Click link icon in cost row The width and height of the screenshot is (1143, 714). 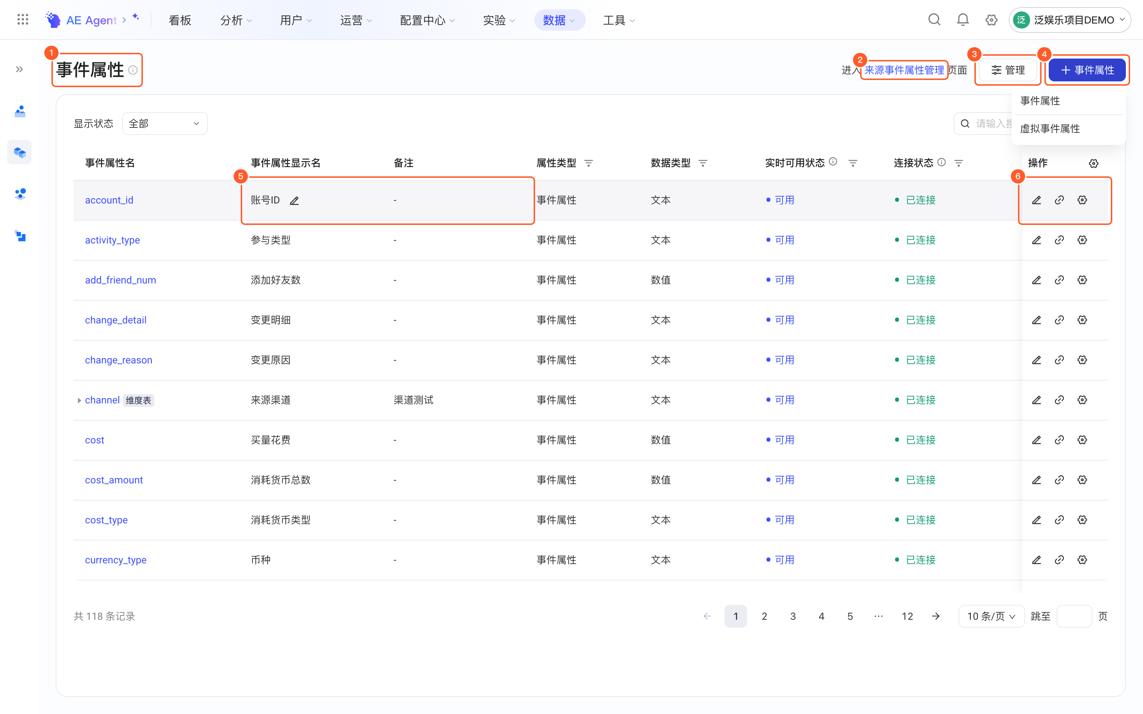[1059, 440]
